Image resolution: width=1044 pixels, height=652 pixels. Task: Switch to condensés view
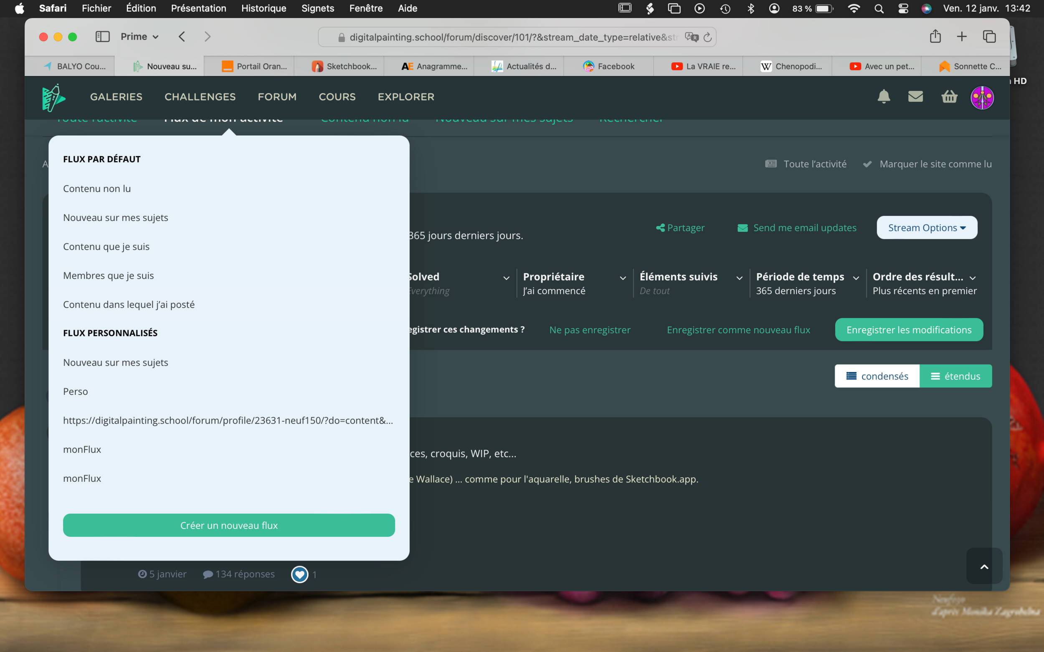pyautogui.click(x=877, y=376)
